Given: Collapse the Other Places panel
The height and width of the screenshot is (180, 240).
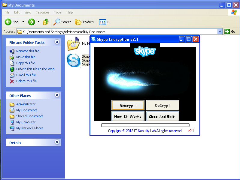Looking at the screenshot, I should point(57,95).
